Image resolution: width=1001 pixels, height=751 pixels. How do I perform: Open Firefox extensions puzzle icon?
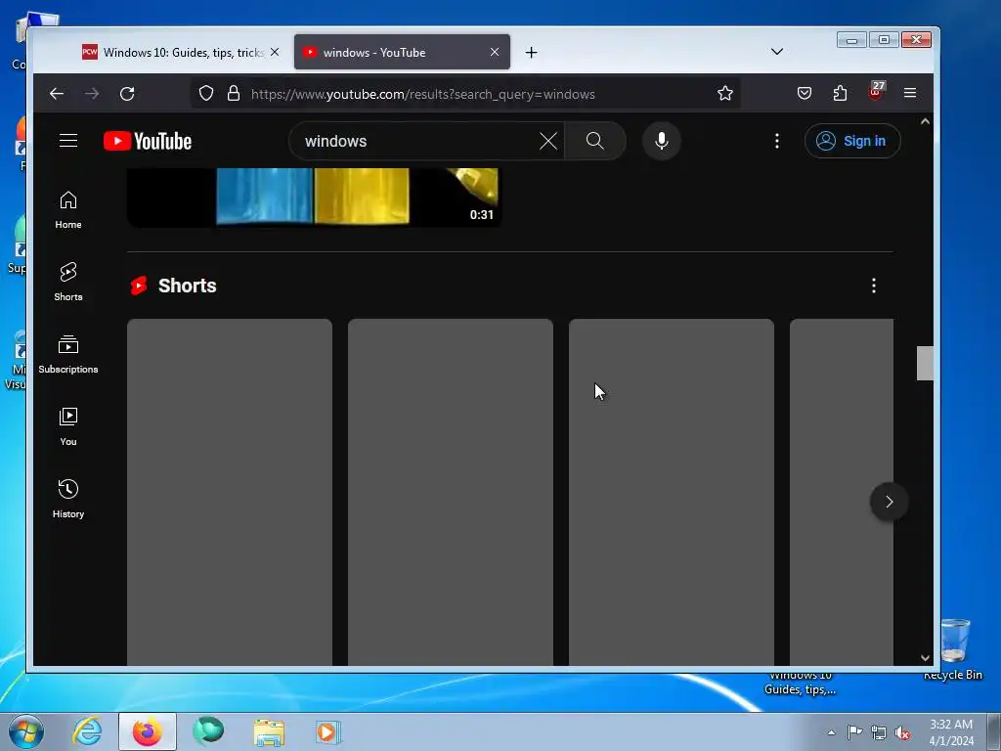click(840, 93)
